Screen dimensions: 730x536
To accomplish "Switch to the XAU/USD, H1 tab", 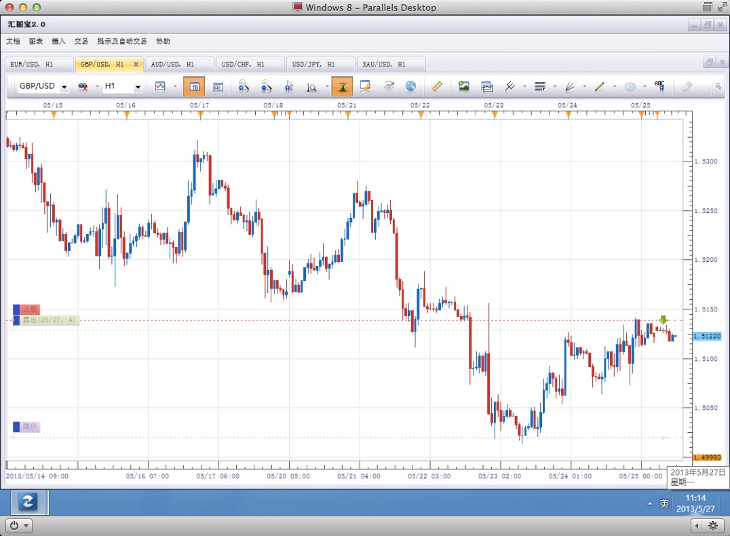I will (x=391, y=64).
